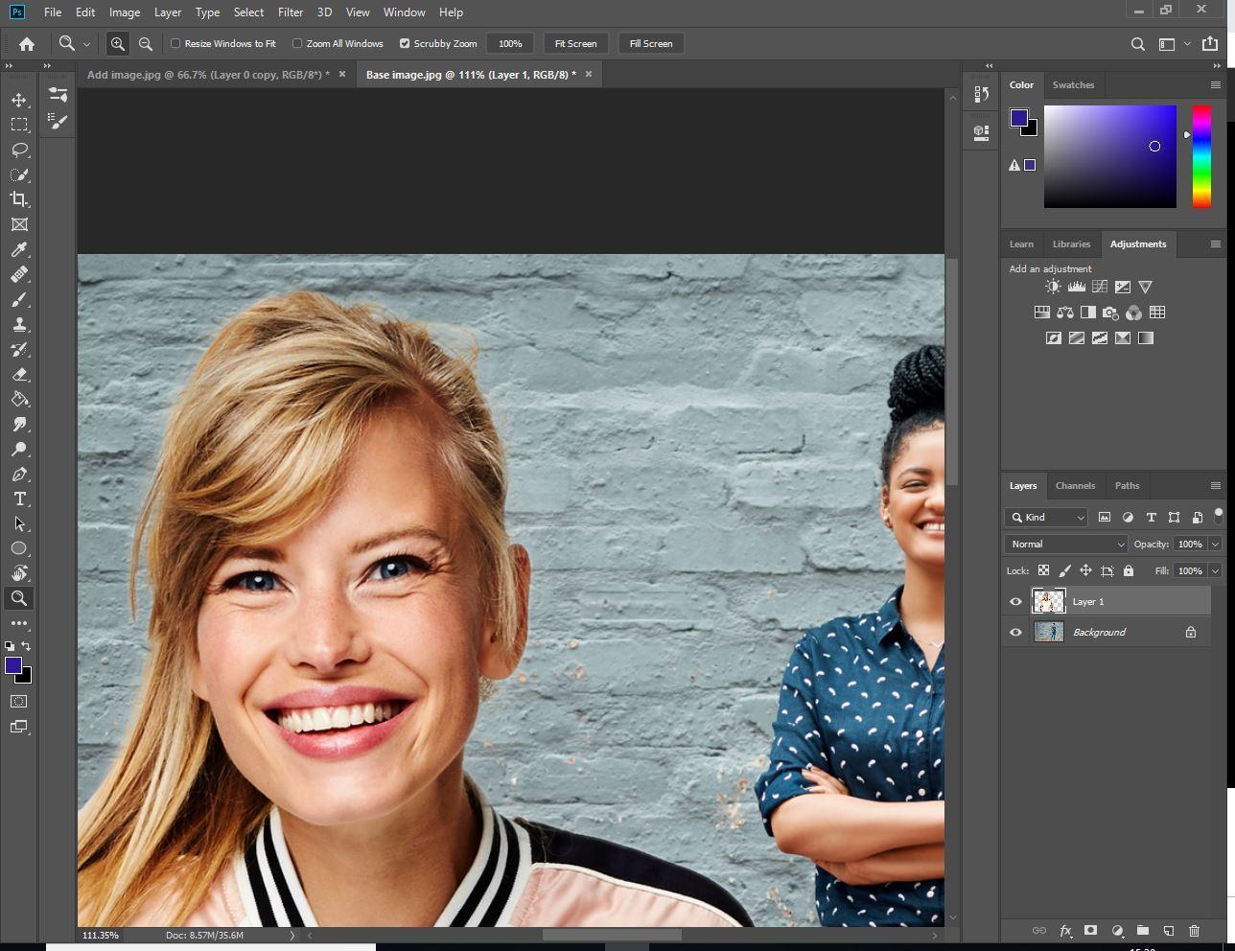Click the Fill Screen button
The height and width of the screenshot is (951, 1235).
click(x=651, y=43)
